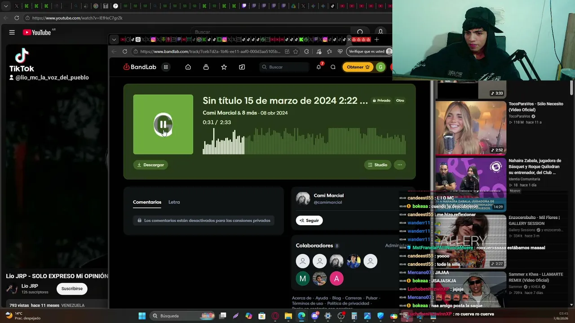The image size is (575, 323).
Task: Open Términos de uso footer link
Action: [x=308, y=304]
